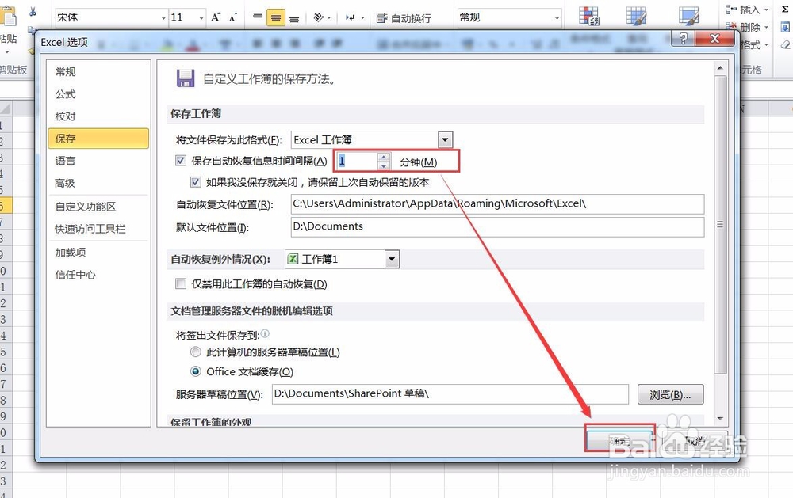Image resolution: width=793 pixels, height=498 pixels.
Task: Select 此计算机的服务器草稿位置 radio button
Action: [195, 352]
